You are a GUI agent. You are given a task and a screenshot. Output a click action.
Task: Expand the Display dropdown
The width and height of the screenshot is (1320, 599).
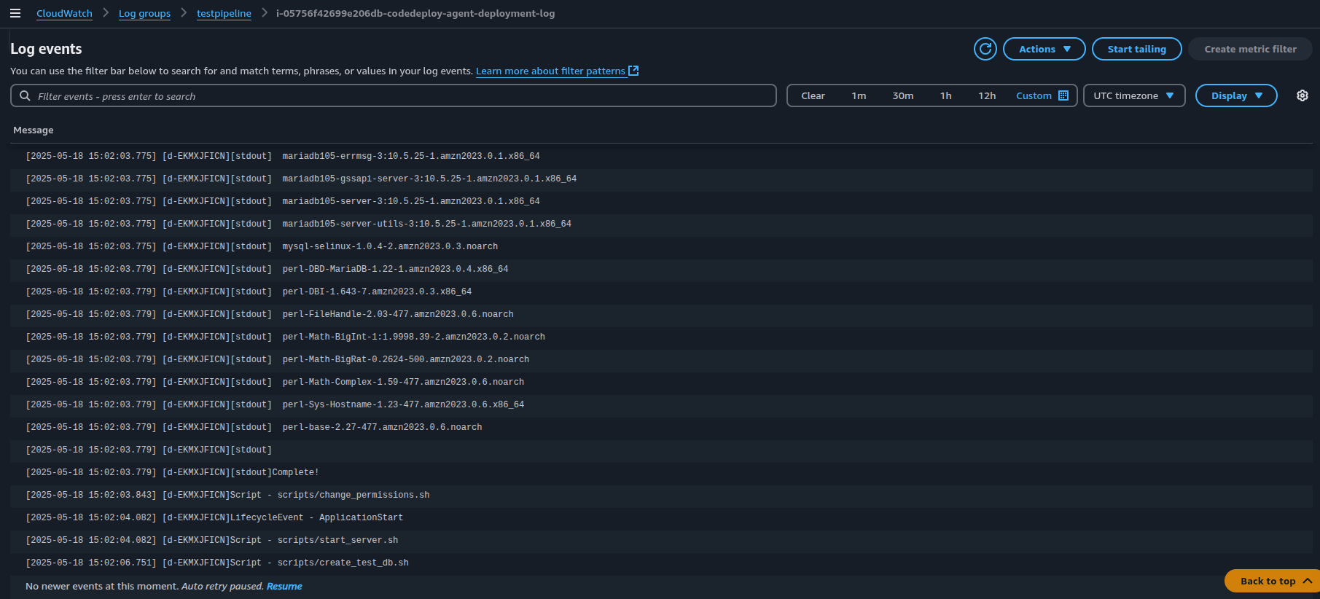[1236, 95]
